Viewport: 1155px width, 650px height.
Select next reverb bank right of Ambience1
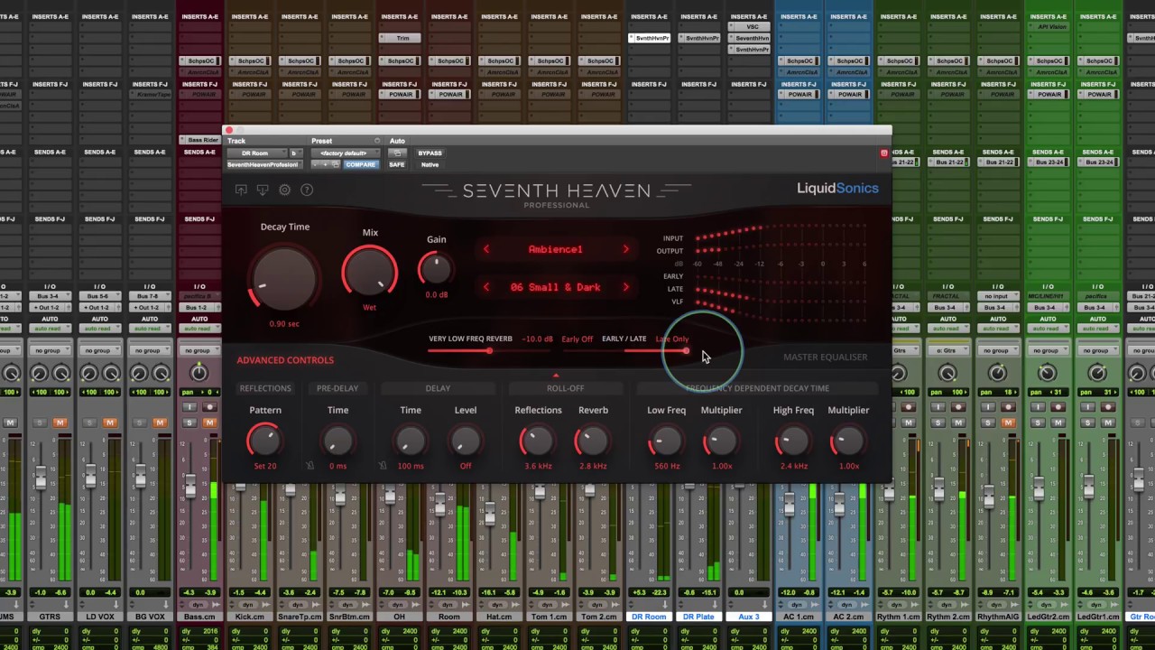coord(625,249)
